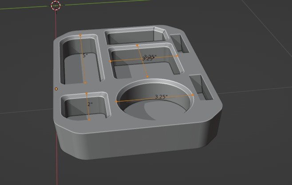The width and height of the screenshot is (292, 185).
Task: Select top endpoint of the 5" ruler
Action: pos(80,35)
